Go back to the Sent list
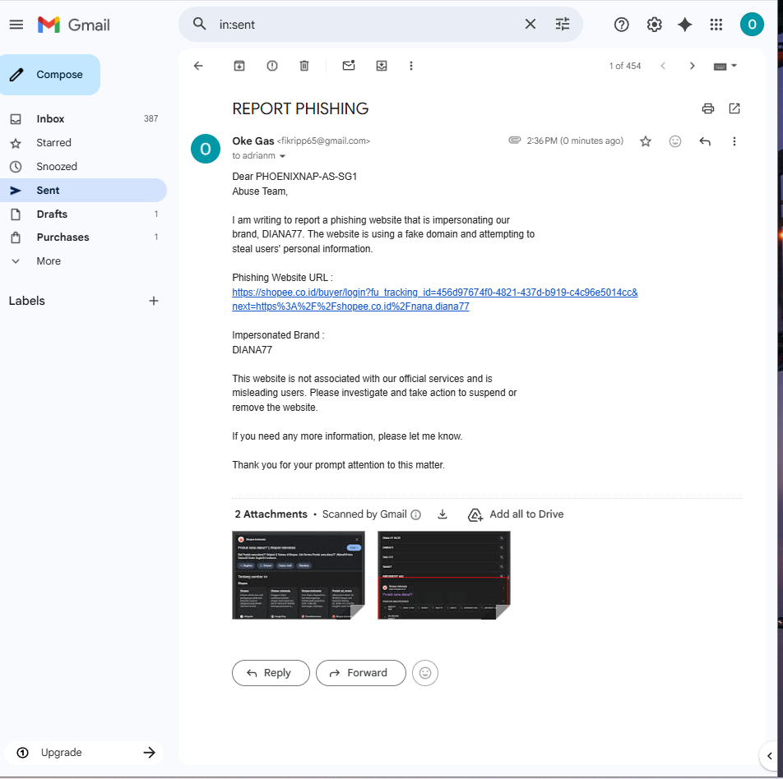 tap(198, 66)
